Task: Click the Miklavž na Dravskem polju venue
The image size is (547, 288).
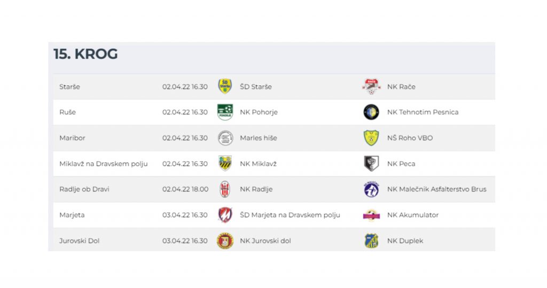Action: [104, 164]
